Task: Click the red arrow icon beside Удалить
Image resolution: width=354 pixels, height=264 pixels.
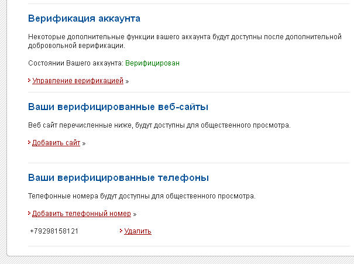Action: click(121, 231)
